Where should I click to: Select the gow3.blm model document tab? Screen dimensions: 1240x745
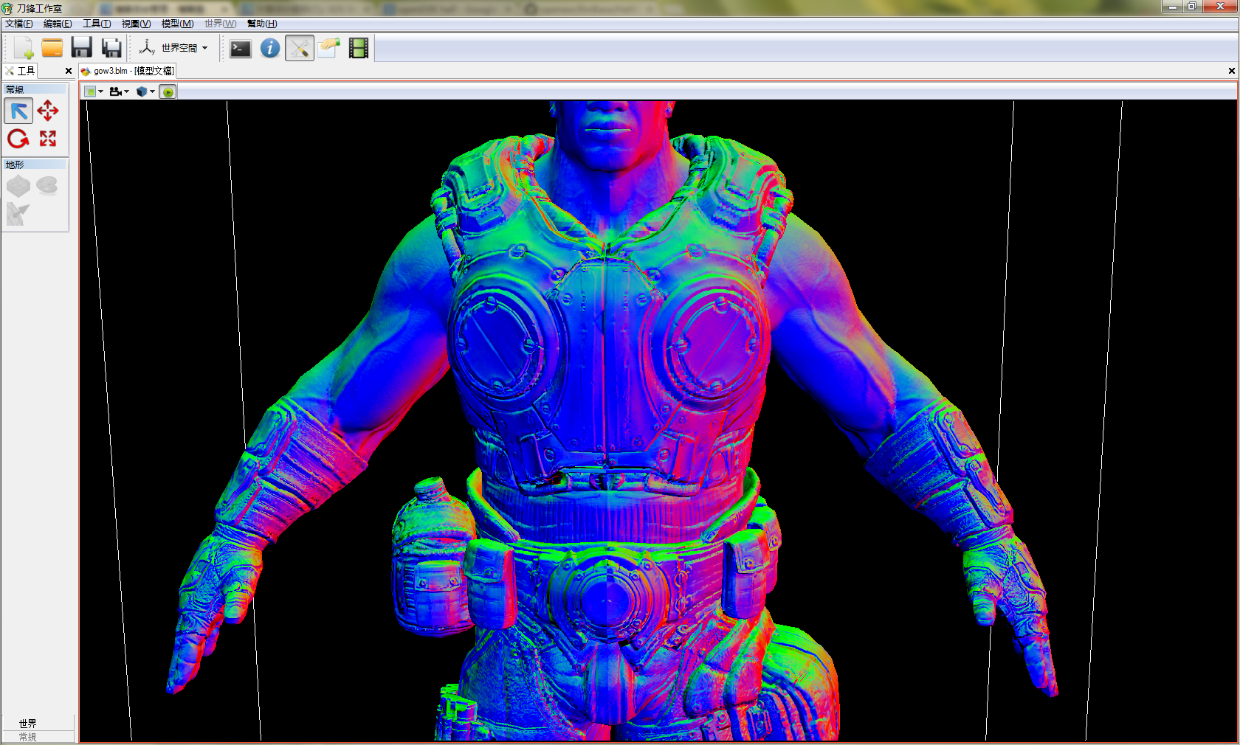pos(128,71)
